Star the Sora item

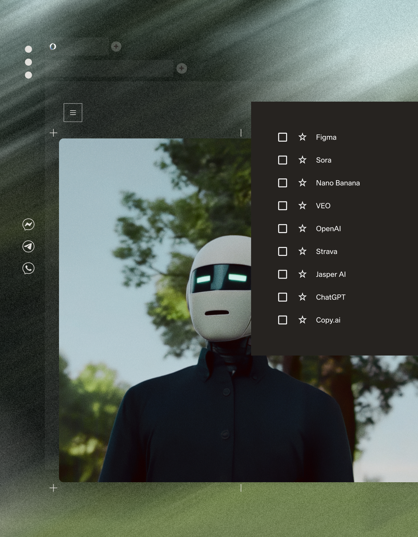pyautogui.click(x=303, y=160)
